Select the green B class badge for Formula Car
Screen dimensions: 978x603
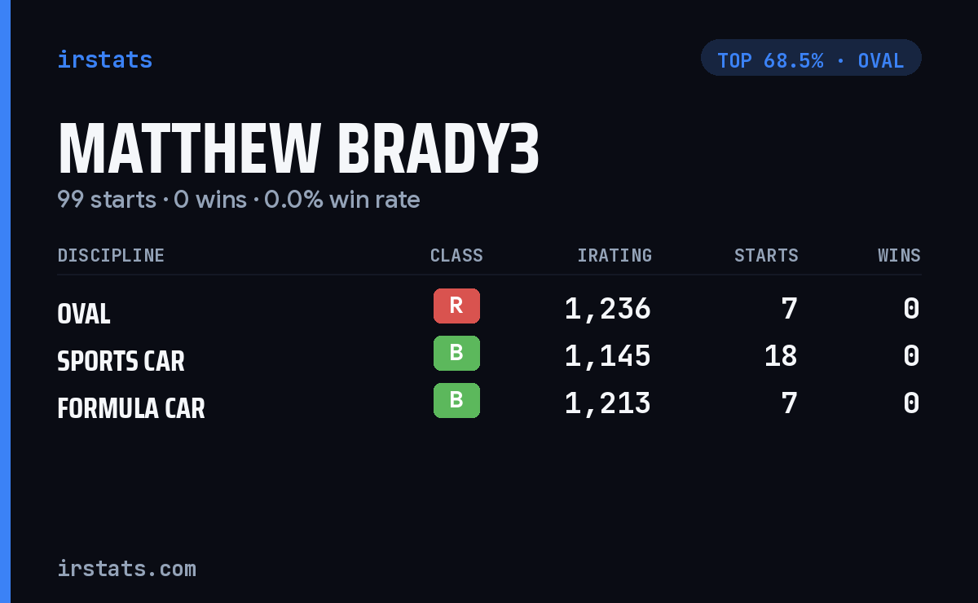456,400
